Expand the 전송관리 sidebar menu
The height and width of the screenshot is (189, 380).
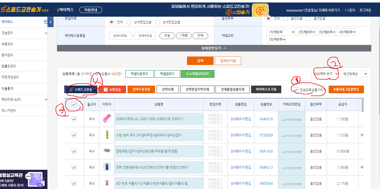[x=24, y=33]
